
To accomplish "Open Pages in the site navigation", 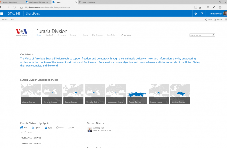I will (x=86, y=35).
